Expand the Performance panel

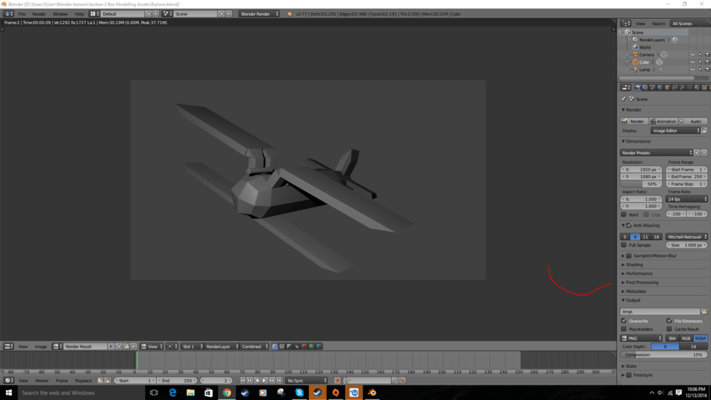click(639, 273)
